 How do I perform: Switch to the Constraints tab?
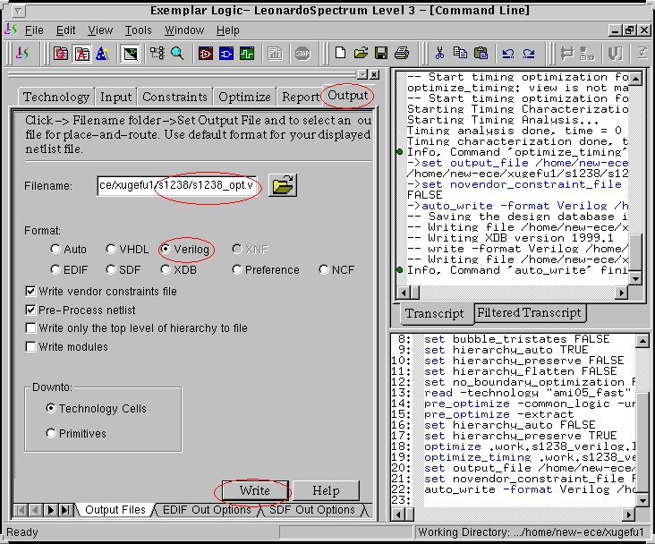click(x=175, y=97)
